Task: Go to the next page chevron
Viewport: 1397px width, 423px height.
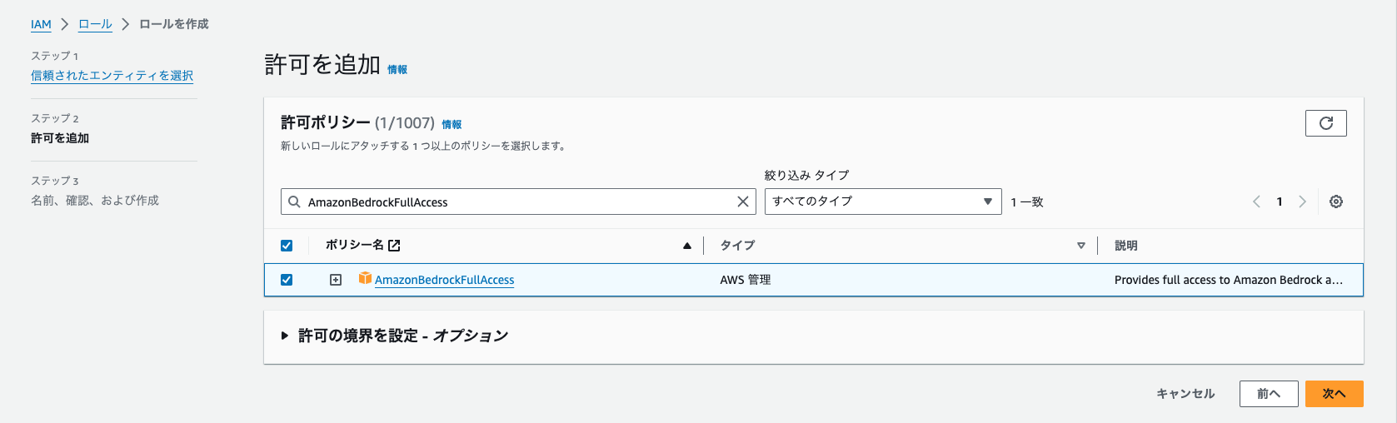Action: pyautogui.click(x=1302, y=202)
